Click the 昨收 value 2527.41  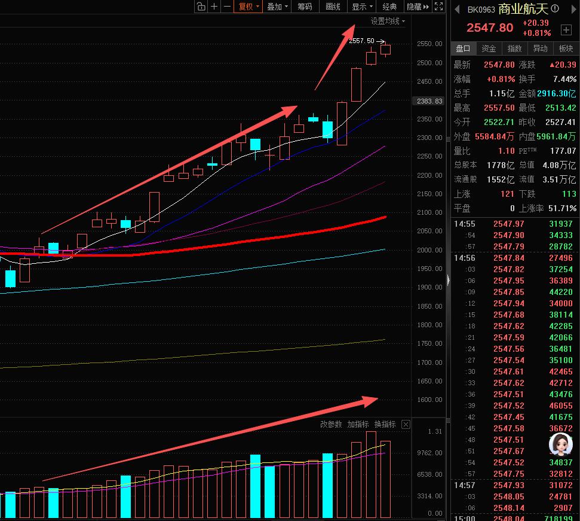coord(560,122)
